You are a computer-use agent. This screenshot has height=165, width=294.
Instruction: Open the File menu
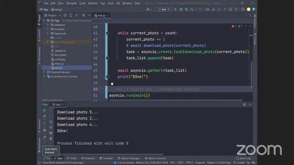click(46, 3)
